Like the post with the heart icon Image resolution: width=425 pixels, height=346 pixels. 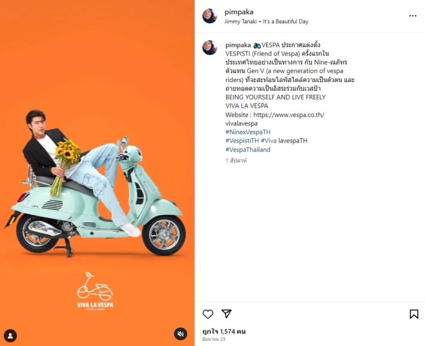click(x=208, y=314)
